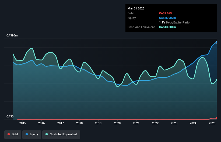Toggle the Debt series legend button

13,134
